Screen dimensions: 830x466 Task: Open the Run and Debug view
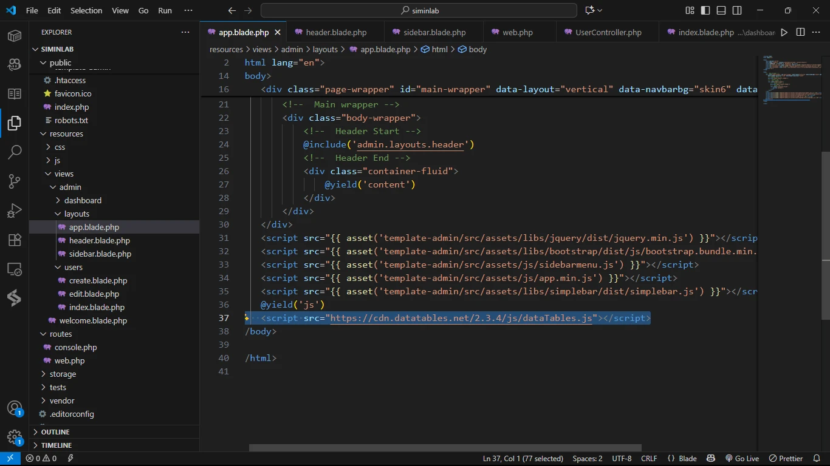coord(15,211)
